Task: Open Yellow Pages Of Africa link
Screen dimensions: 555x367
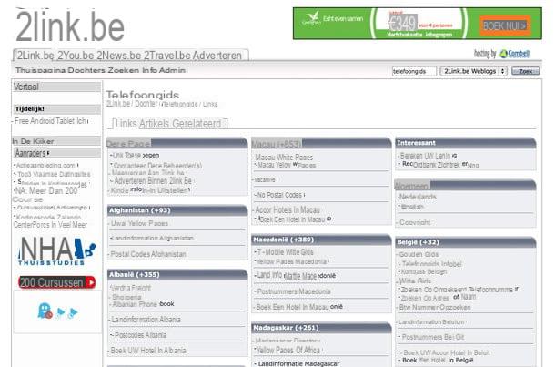Action: [288, 351]
